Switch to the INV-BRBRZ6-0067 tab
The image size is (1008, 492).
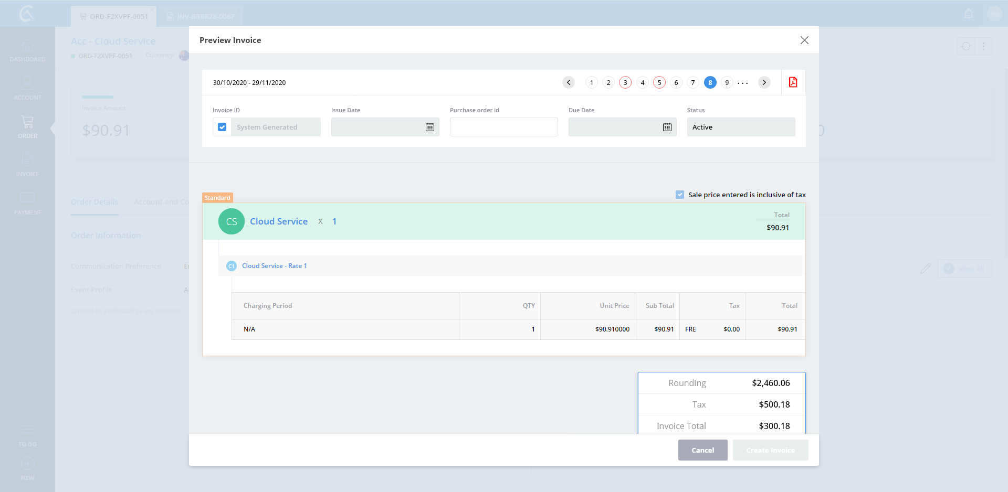[201, 16]
